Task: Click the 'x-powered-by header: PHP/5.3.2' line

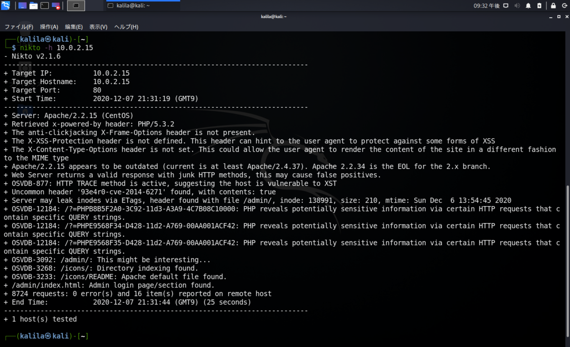Action: click(x=89, y=124)
